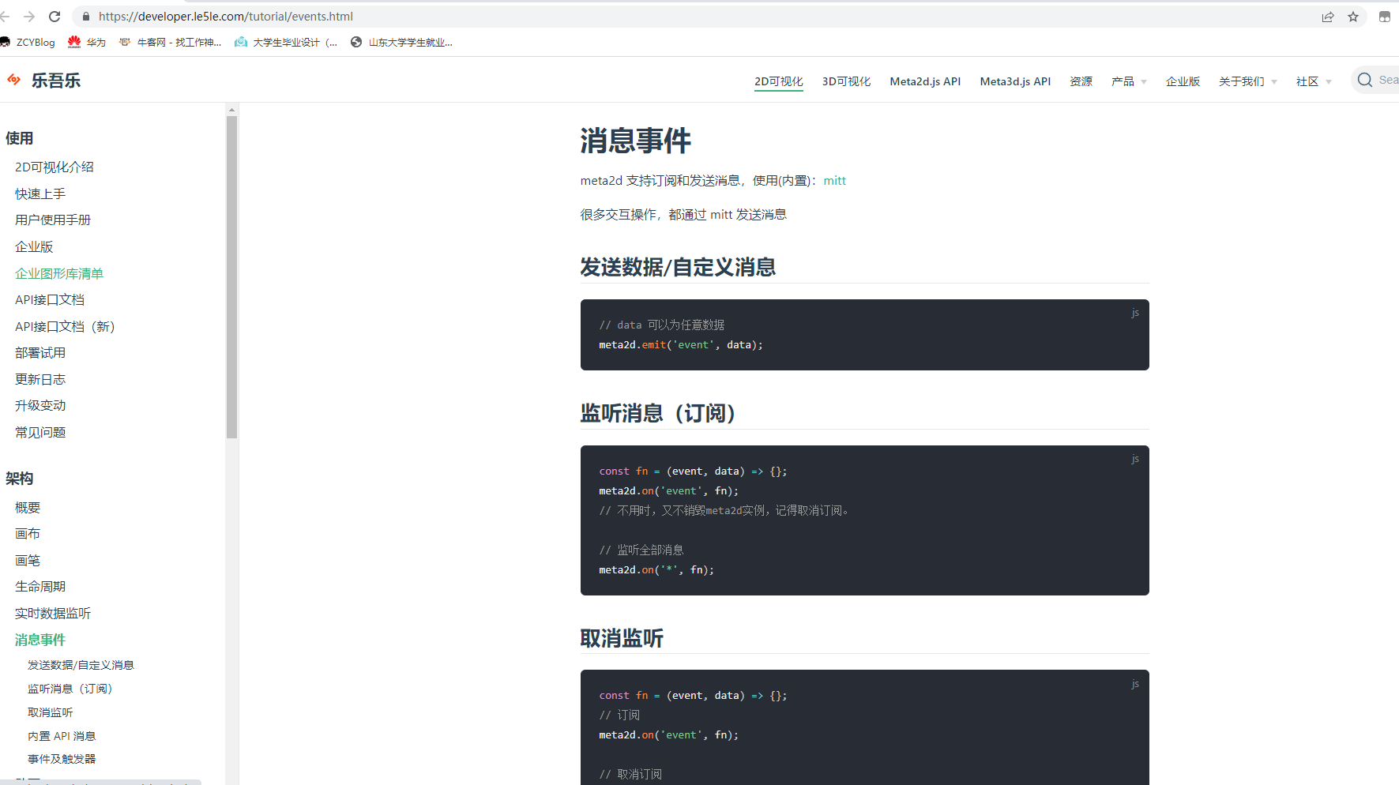Click the browser back arrow
This screenshot has height=785, width=1399.
(x=8, y=16)
